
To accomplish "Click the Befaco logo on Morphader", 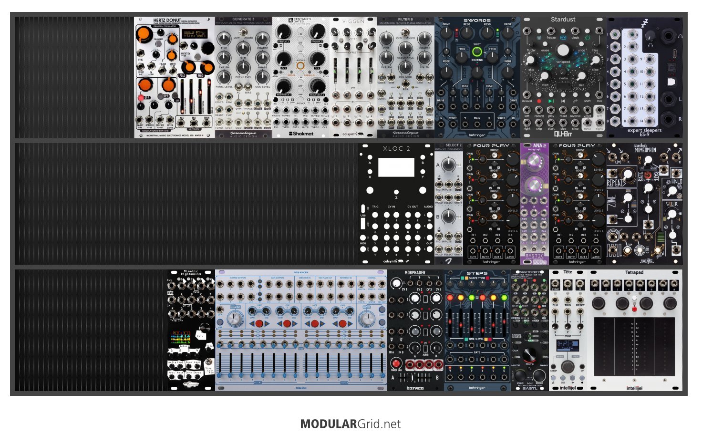I will tap(415, 388).
